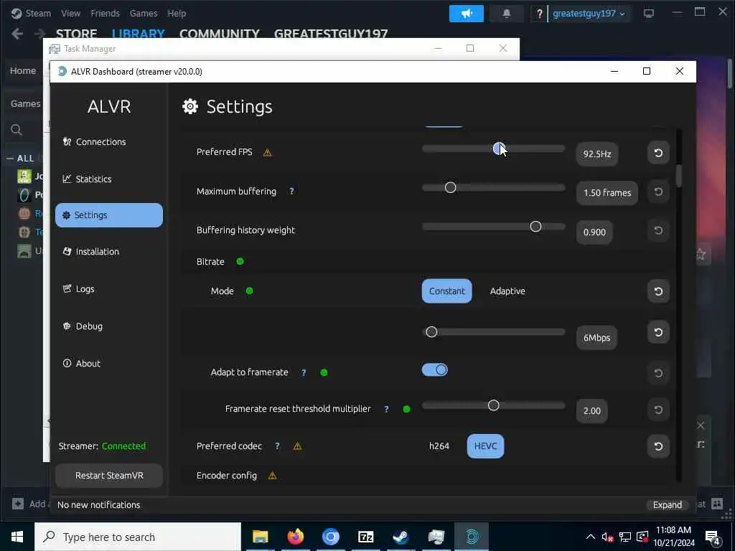Expand the notifications bar
The image size is (735, 551).
pyautogui.click(x=667, y=504)
